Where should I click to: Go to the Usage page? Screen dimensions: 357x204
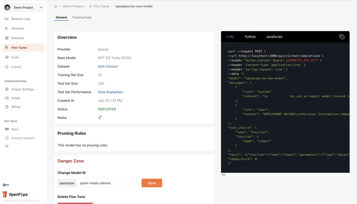point(23,98)
